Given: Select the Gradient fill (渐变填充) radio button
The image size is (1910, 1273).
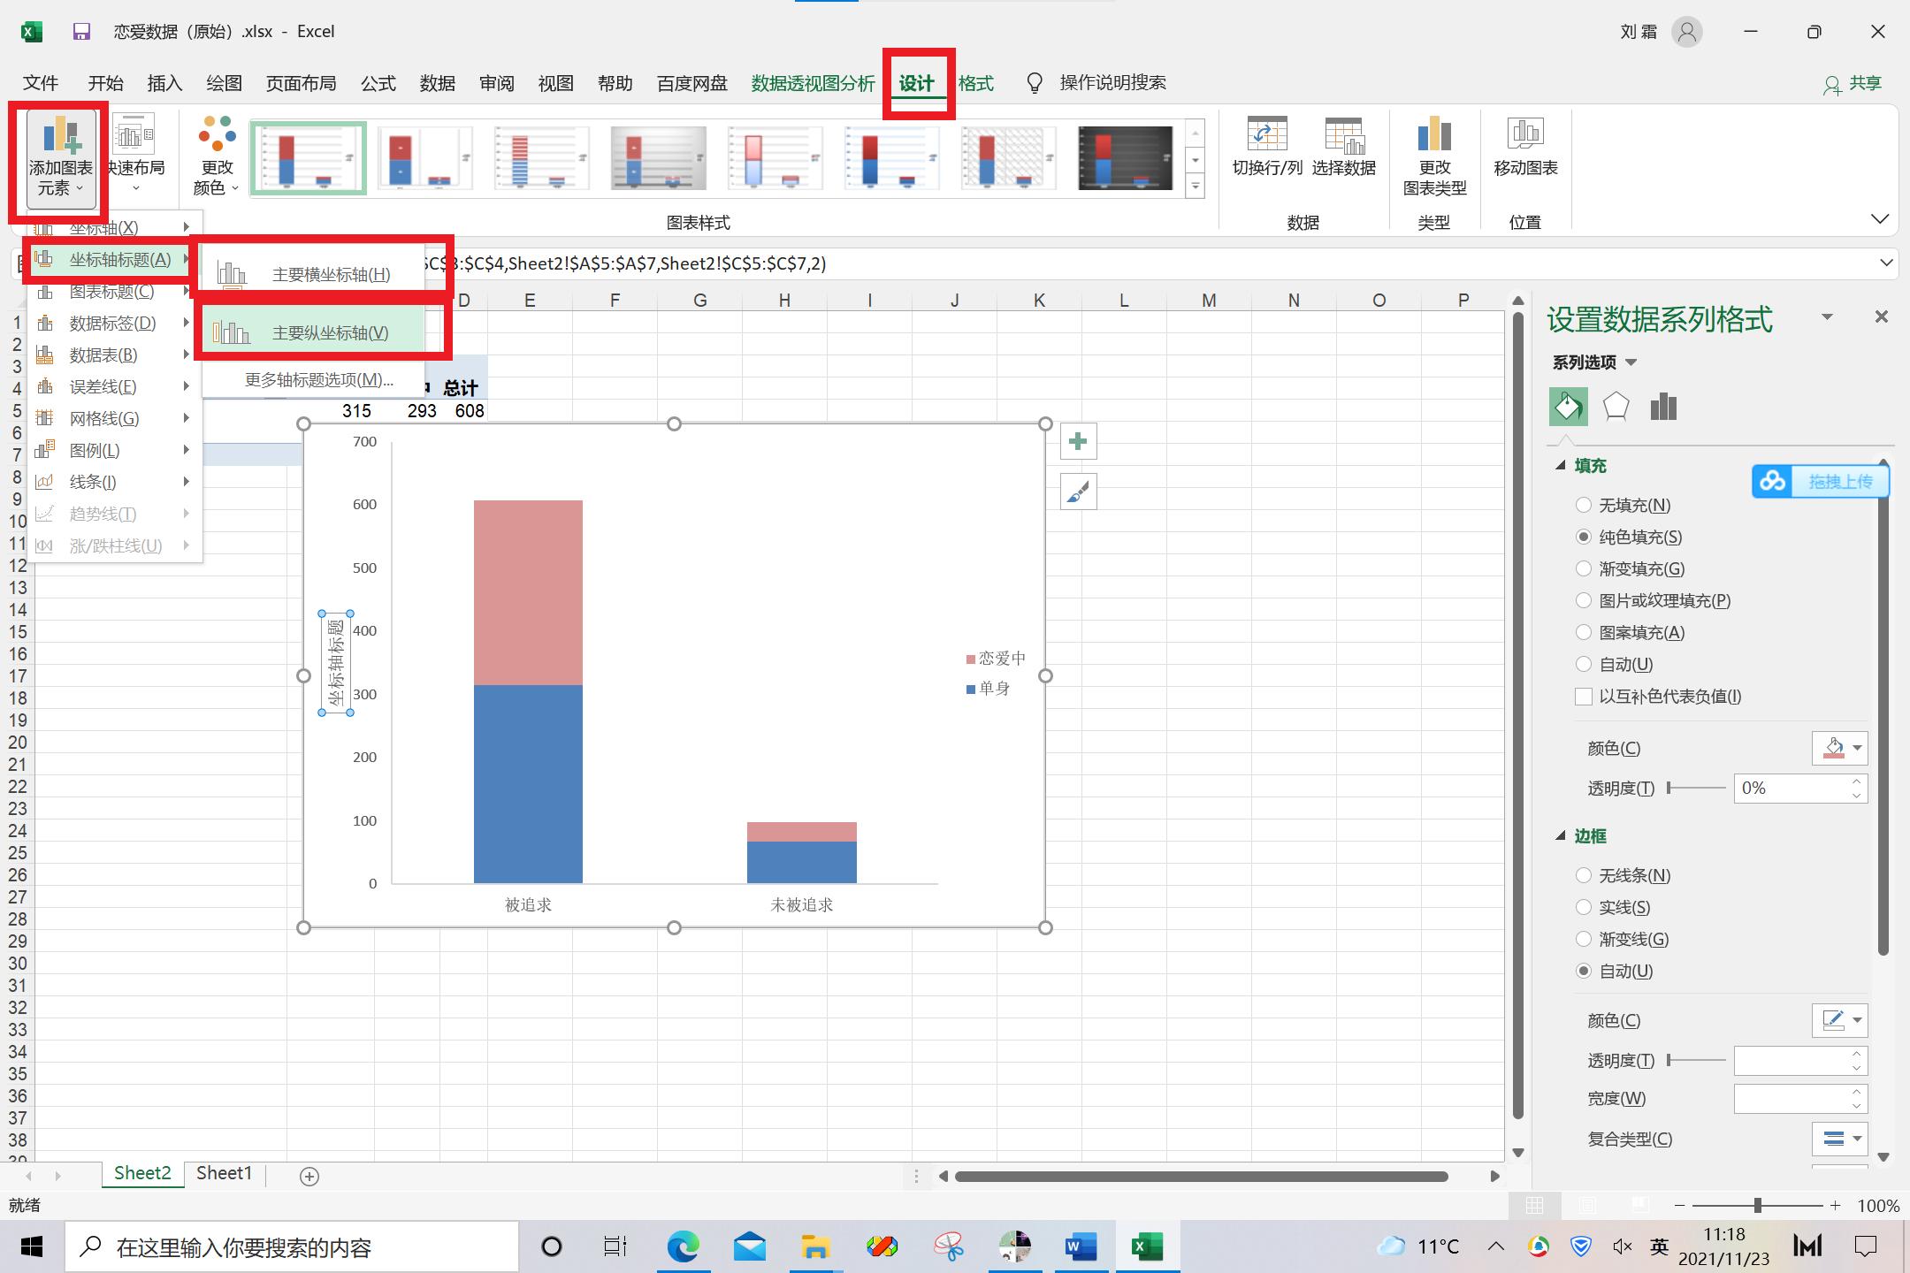Looking at the screenshot, I should click(x=1584, y=568).
